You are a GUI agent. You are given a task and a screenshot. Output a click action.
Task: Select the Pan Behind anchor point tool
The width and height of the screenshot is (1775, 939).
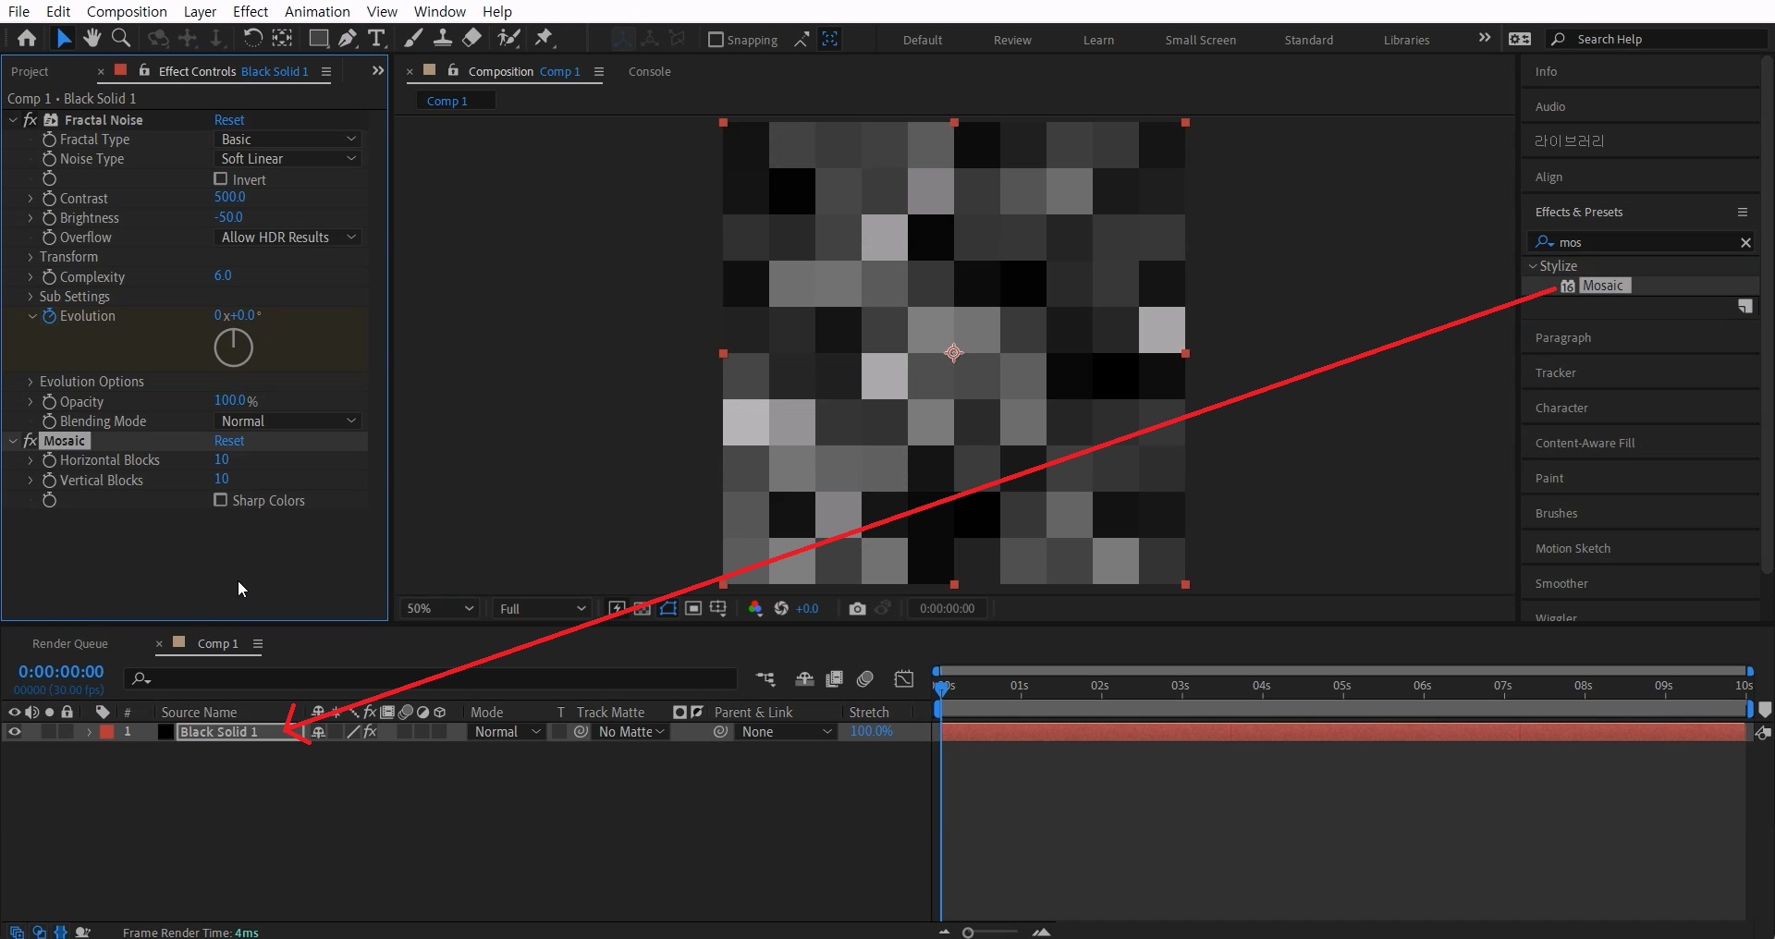click(282, 38)
